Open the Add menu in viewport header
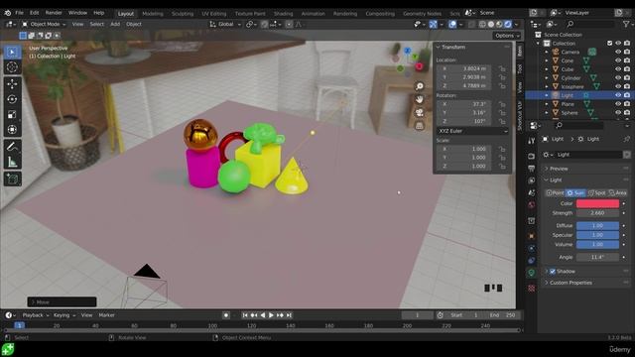This screenshot has width=635, height=357. coord(115,24)
